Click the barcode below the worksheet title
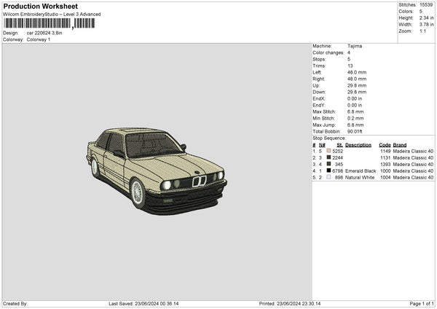The image size is (437, 309). pyautogui.click(x=49, y=23)
